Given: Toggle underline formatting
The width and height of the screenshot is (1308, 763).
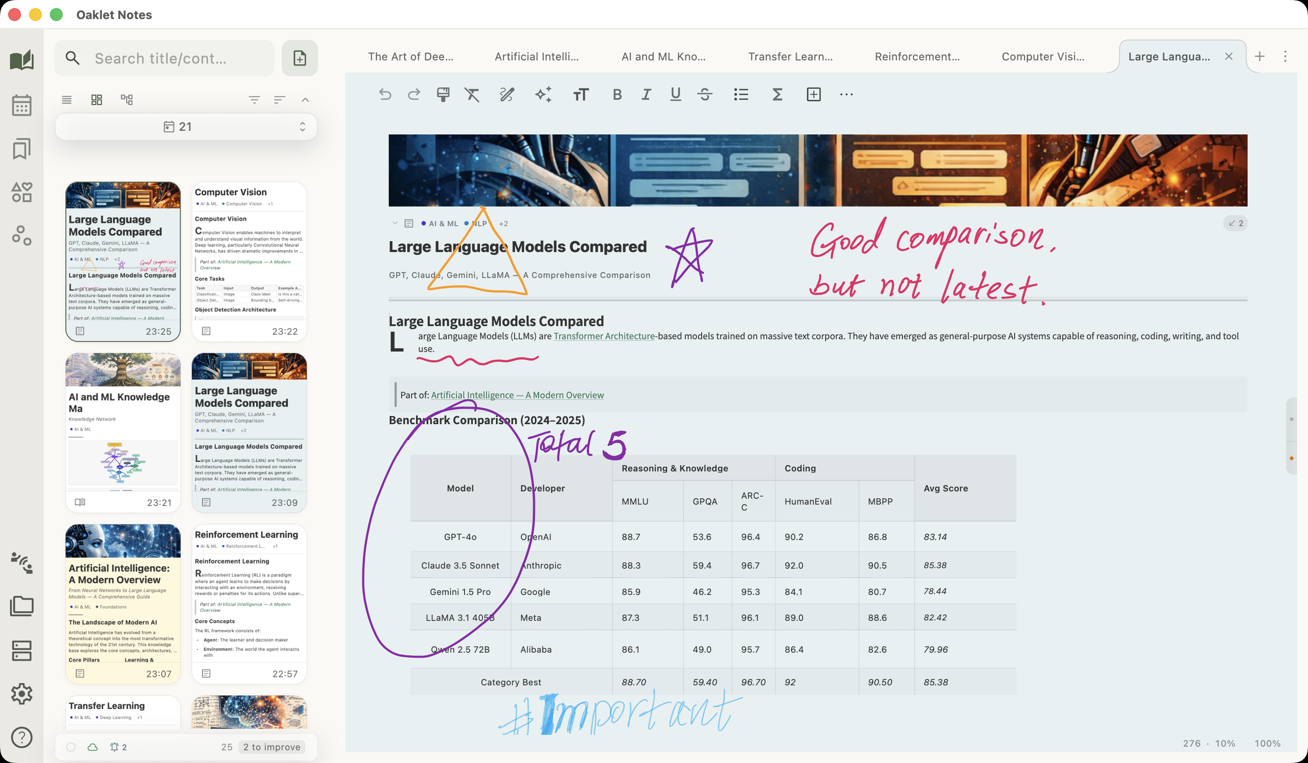Looking at the screenshot, I should [675, 94].
